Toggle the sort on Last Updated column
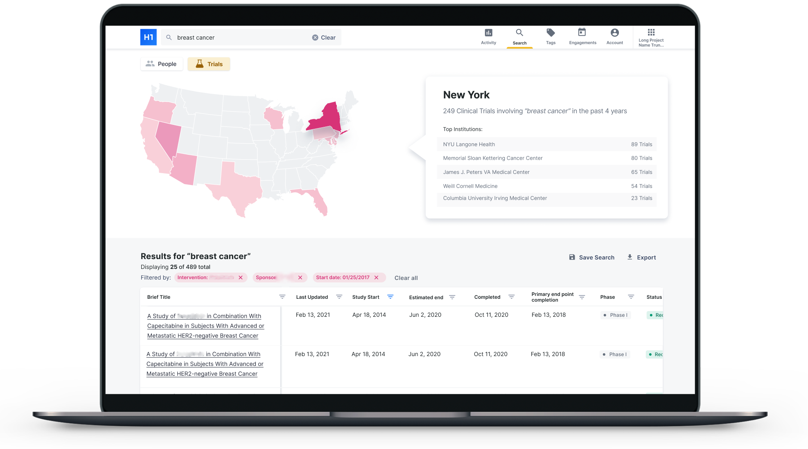 pos(339,297)
